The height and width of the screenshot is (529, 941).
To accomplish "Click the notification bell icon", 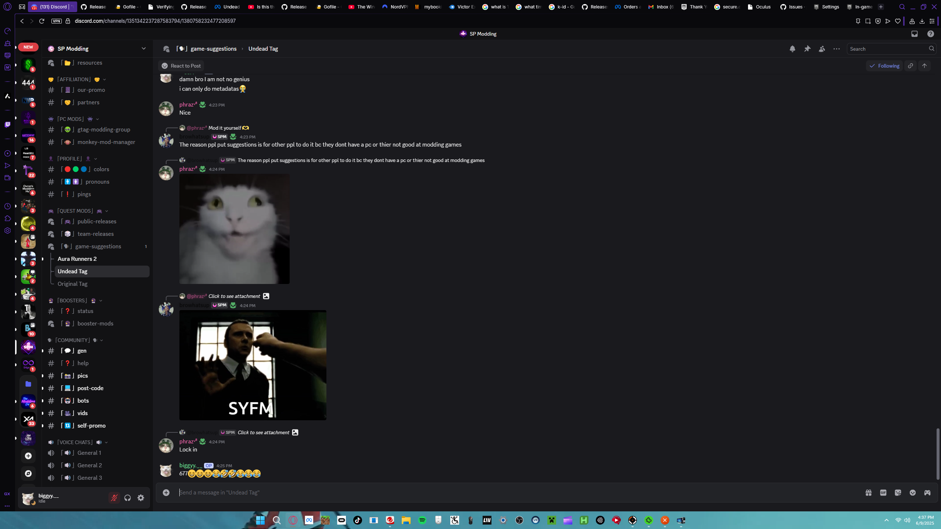I will click(792, 49).
